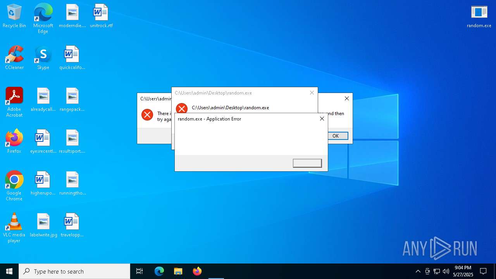Select the travelopp document icon

pyautogui.click(x=72, y=226)
